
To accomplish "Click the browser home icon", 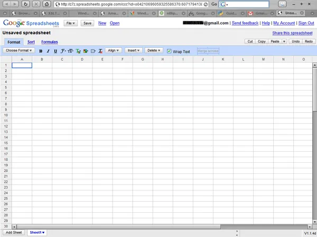I will pos(47,4).
